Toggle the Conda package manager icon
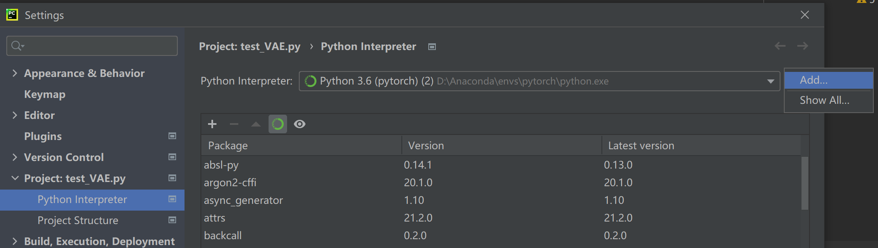 pyautogui.click(x=278, y=124)
